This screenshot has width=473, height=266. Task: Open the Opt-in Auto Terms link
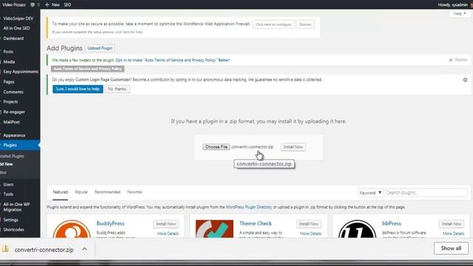[172, 61]
